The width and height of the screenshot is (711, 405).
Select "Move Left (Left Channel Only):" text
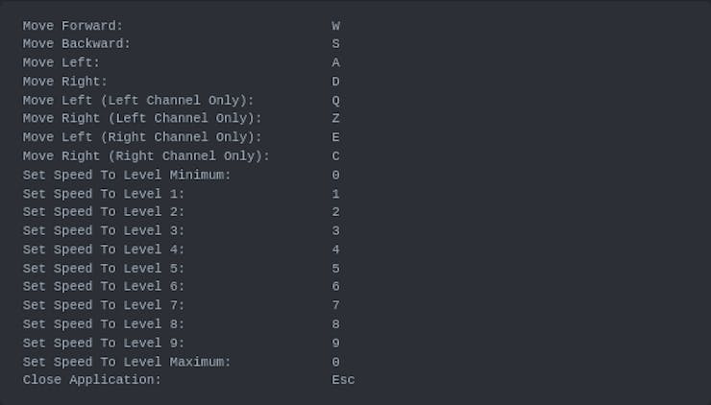(x=138, y=100)
